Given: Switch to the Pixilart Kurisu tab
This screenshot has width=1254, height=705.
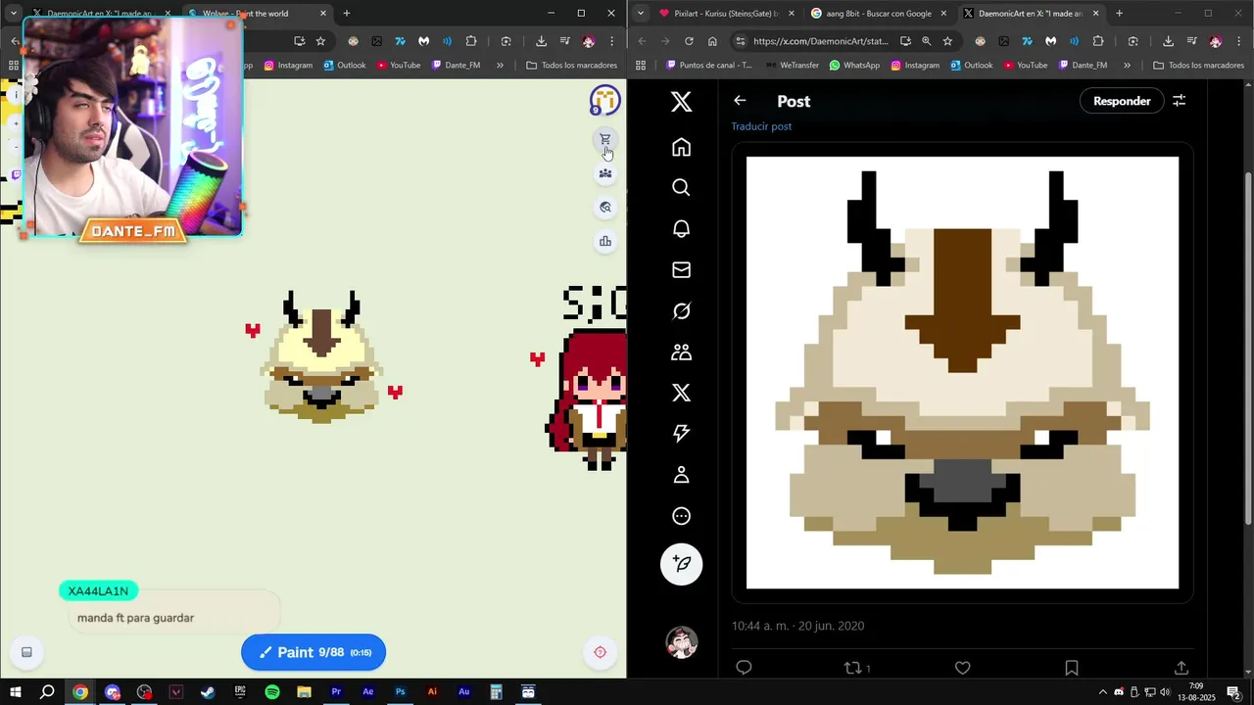Looking at the screenshot, I should click(x=725, y=14).
